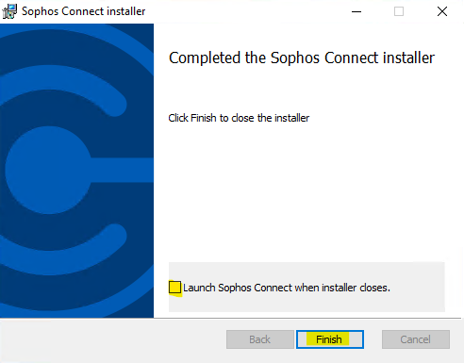Click the 'Click Finish to close the installer' text

pyautogui.click(x=239, y=118)
